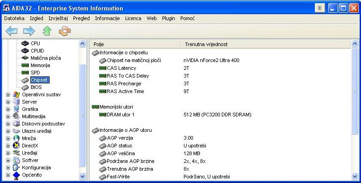Expand the Multimedija tree node
The width and height of the screenshot is (361, 183).
coord(8,116)
